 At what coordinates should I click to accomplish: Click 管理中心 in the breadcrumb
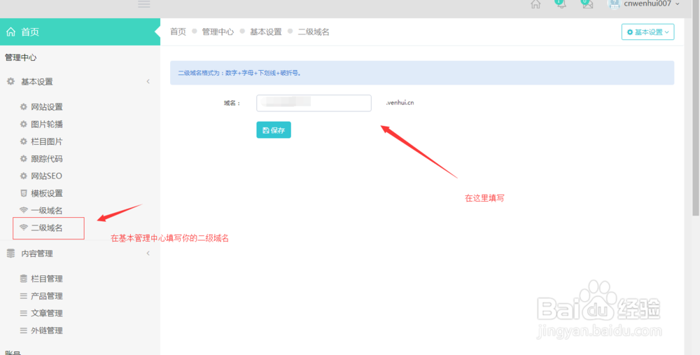[x=218, y=32]
